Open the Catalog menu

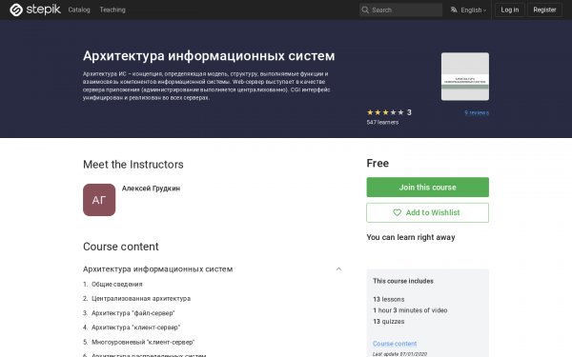coord(79,10)
